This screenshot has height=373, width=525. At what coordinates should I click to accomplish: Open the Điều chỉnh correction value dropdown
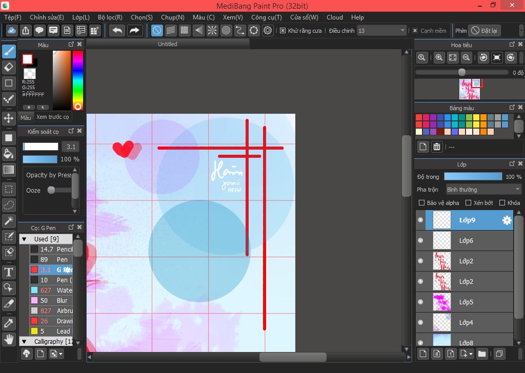pyautogui.click(x=382, y=31)
